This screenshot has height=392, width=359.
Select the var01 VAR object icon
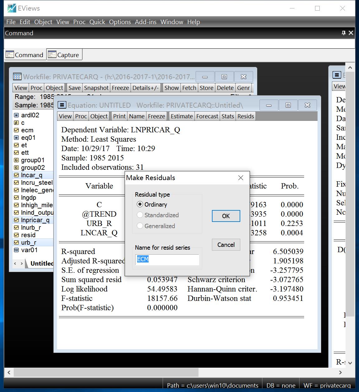pos(17,250)
